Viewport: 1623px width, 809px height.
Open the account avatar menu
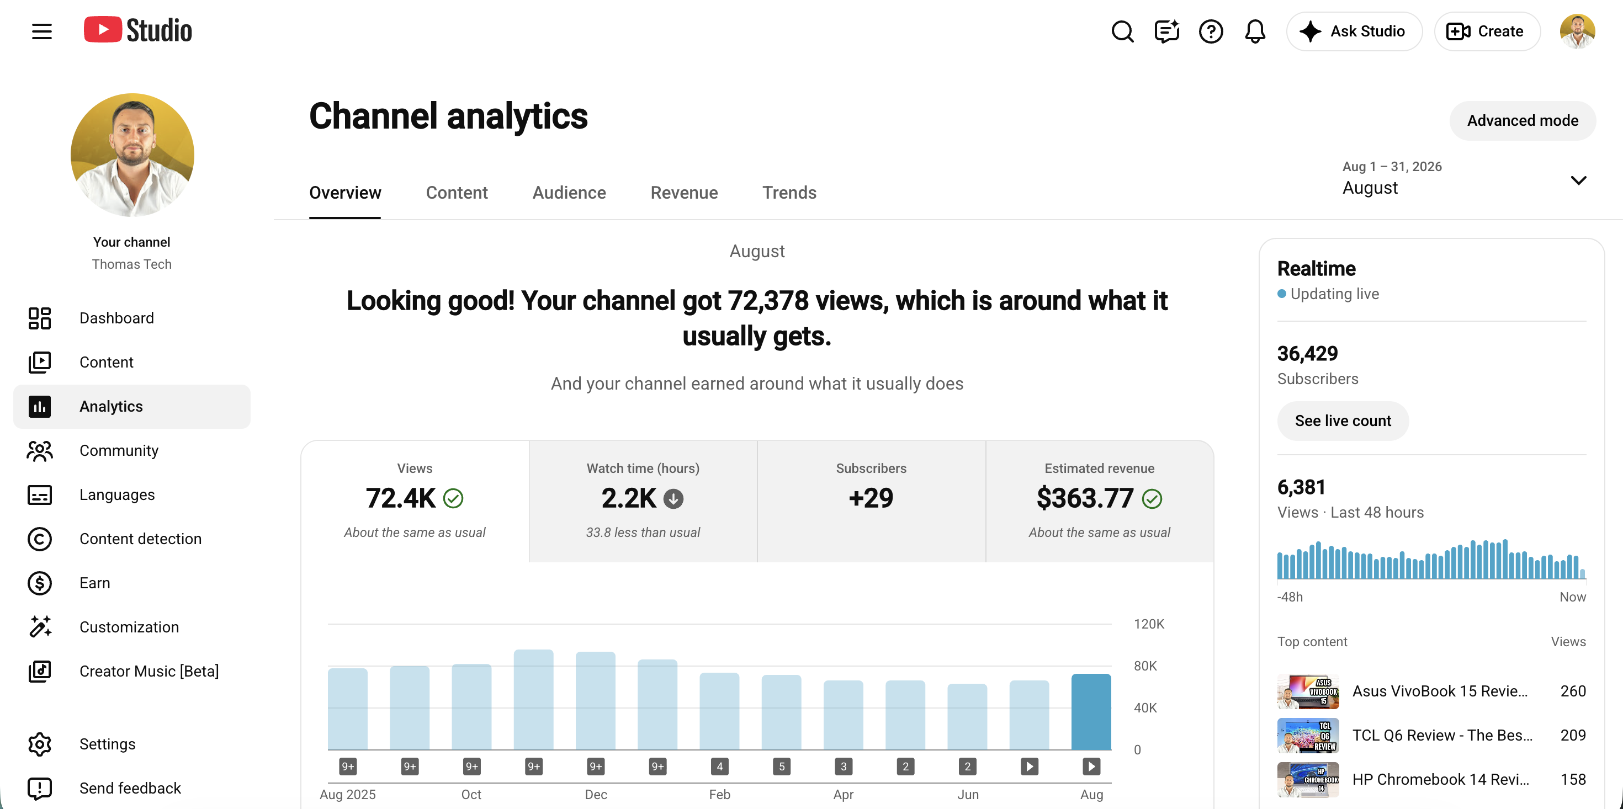[1577, 31]
